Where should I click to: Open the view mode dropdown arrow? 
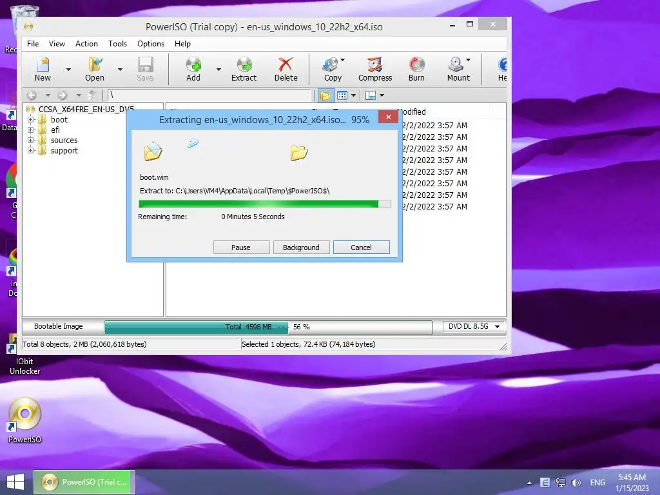[353, 95]
